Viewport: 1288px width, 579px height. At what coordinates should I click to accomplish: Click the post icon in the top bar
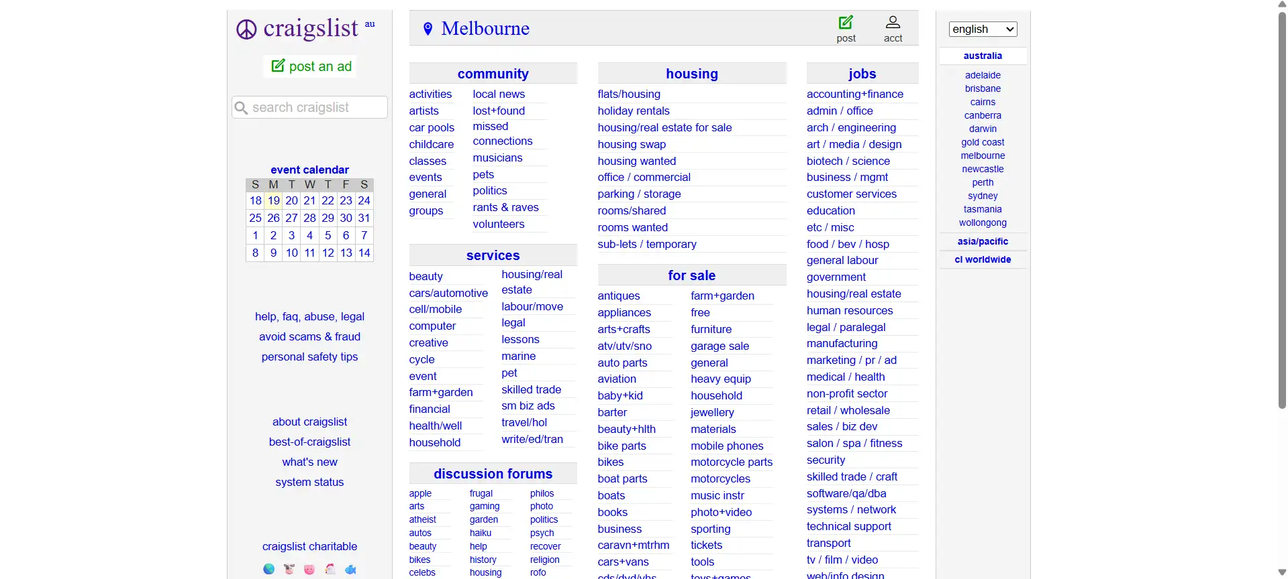click(x=846, y=23)
